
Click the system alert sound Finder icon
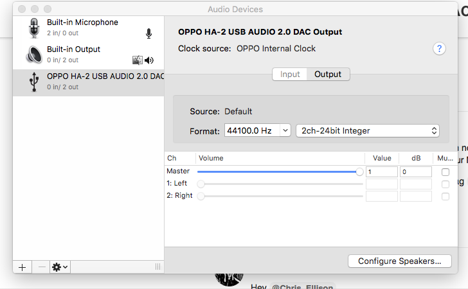point(138,60)
